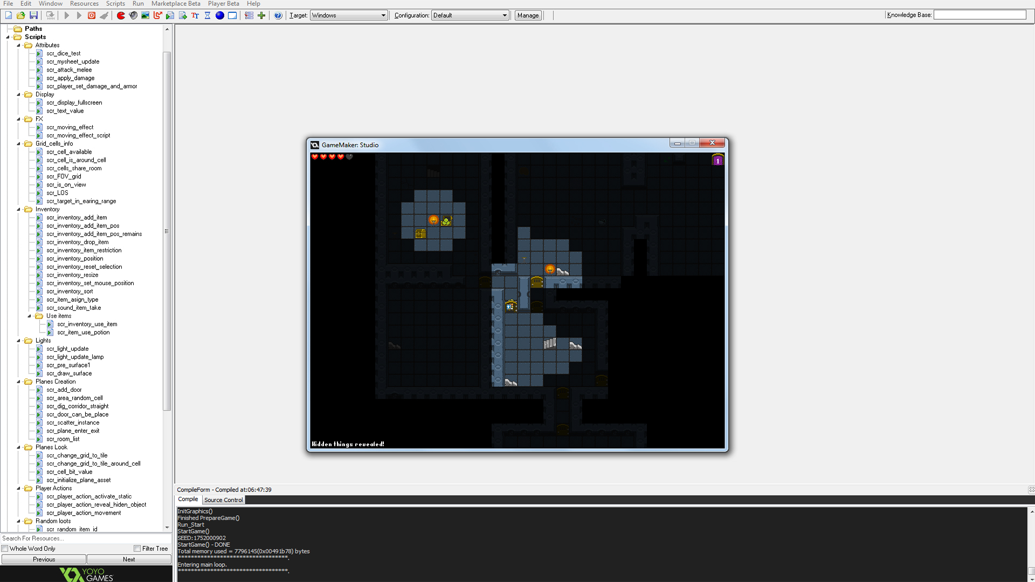Create an object with the blue ball icon

(x=220, y=15)
